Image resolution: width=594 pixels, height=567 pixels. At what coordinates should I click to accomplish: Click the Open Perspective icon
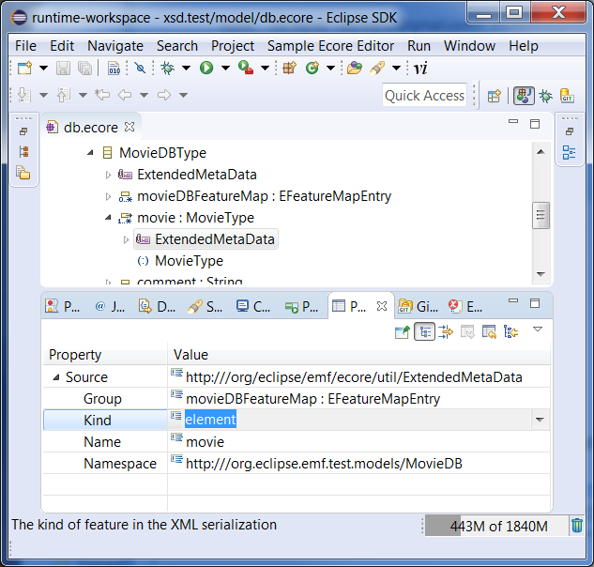(x=495, y=96)
